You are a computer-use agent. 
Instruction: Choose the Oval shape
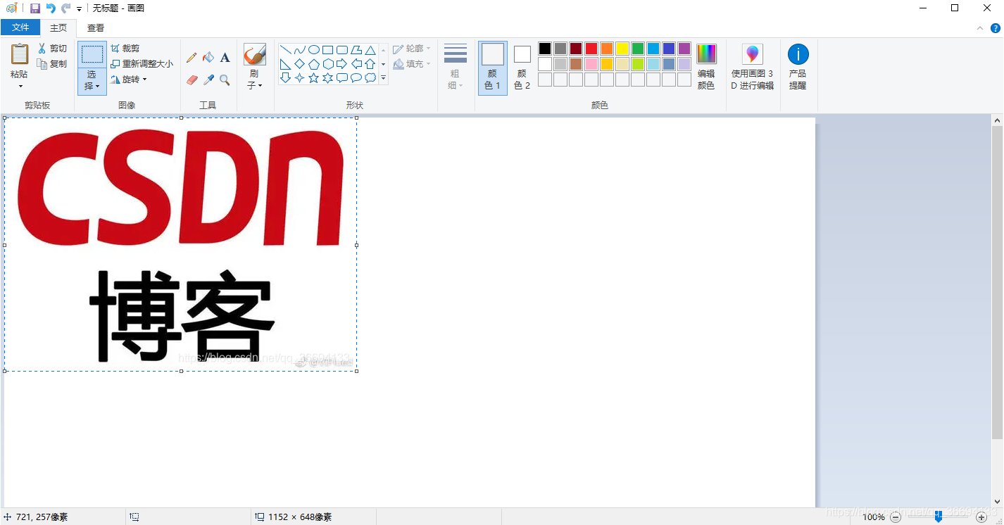pos(314,50)
